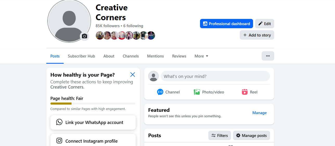Go to the Mentions tab
The width and height of the screenshot is (335, 146).
155,56
